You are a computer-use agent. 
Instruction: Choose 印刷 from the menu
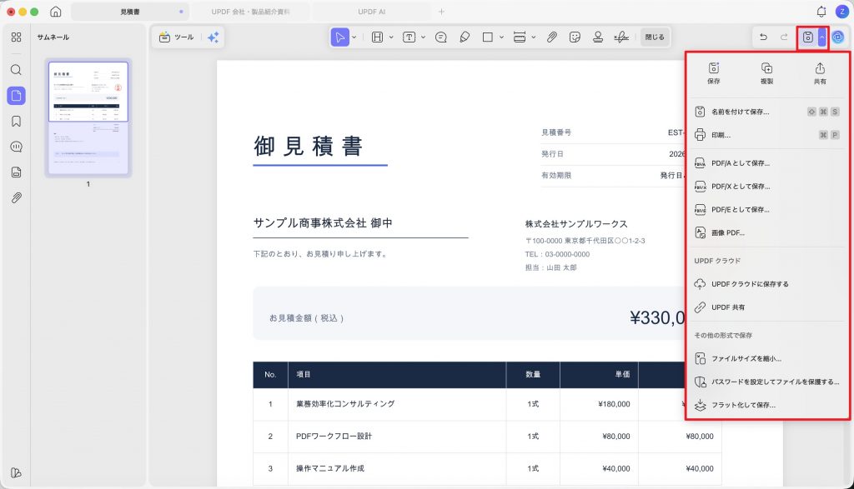click(x=767, y=135)
